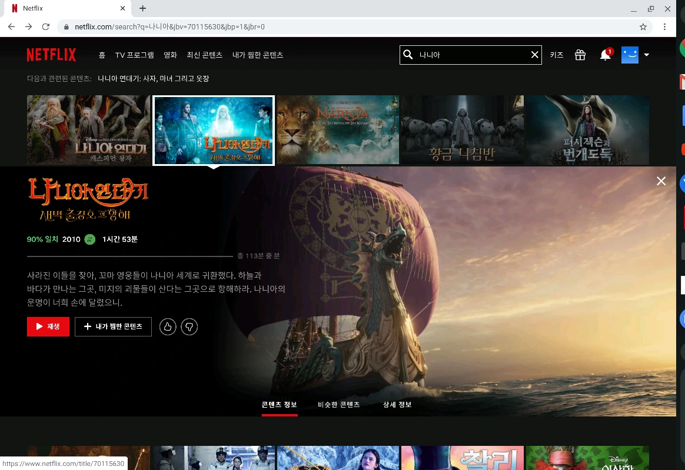
Task: Click the blue profile avatar
Action: click(630, 55)
